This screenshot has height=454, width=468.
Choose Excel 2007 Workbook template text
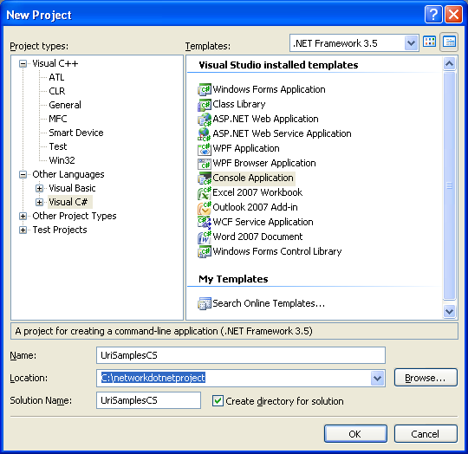tap(257, 192)
